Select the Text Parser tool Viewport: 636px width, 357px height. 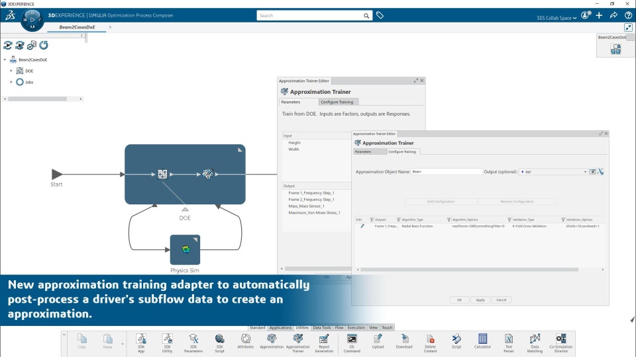(509, 342)
